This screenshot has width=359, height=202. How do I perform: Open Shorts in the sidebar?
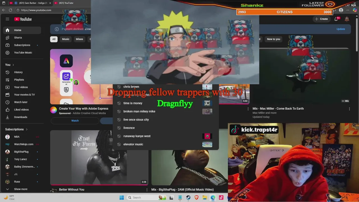tap(22, 38)
